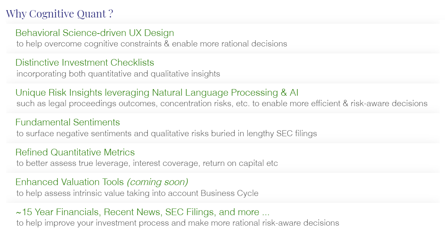Click text about overcoming cognitive constraints
This screenshot has width=445, height=241.
point(152,44)
